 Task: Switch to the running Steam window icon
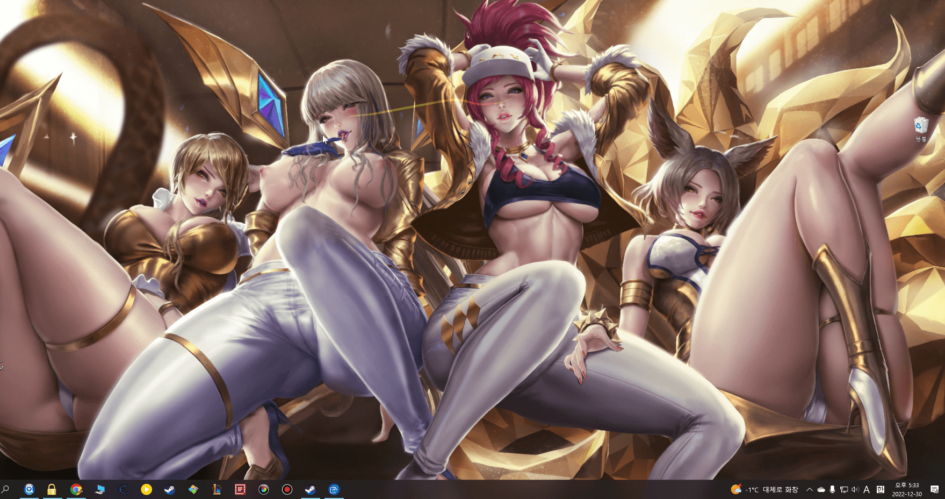coord(310,489)
